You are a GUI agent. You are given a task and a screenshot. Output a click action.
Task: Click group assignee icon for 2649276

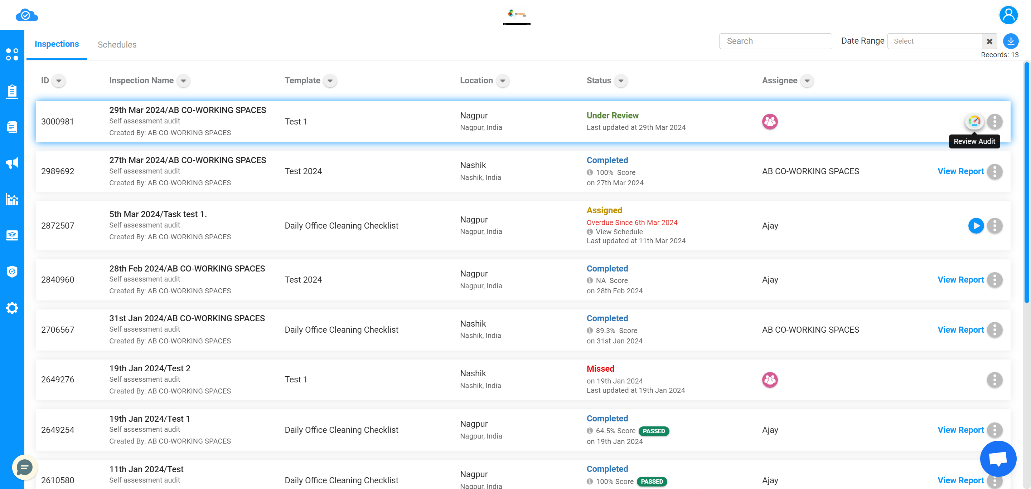pos(770,380)
